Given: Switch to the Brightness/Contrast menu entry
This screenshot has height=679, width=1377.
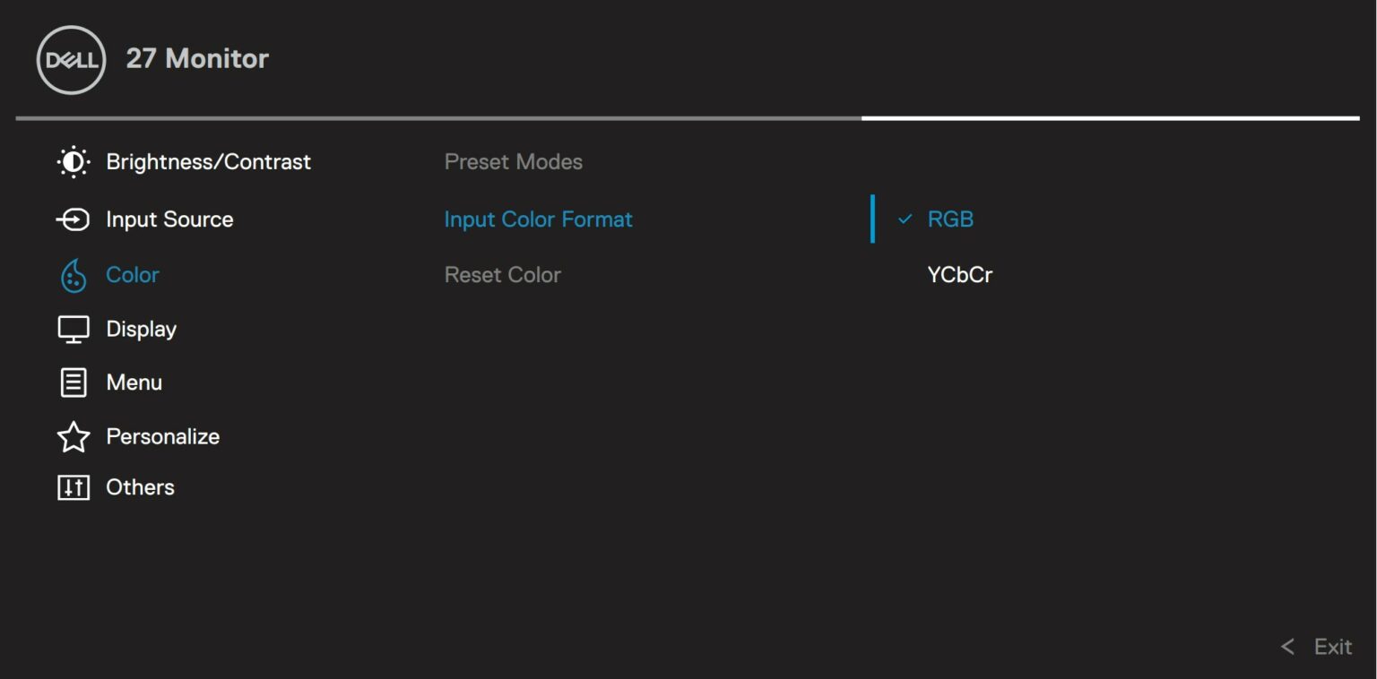Looking at the screenshot, I should pos(209,161).
